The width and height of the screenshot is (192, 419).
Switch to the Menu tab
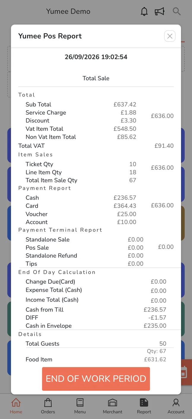pyautogui.click(x=80, y=406)
